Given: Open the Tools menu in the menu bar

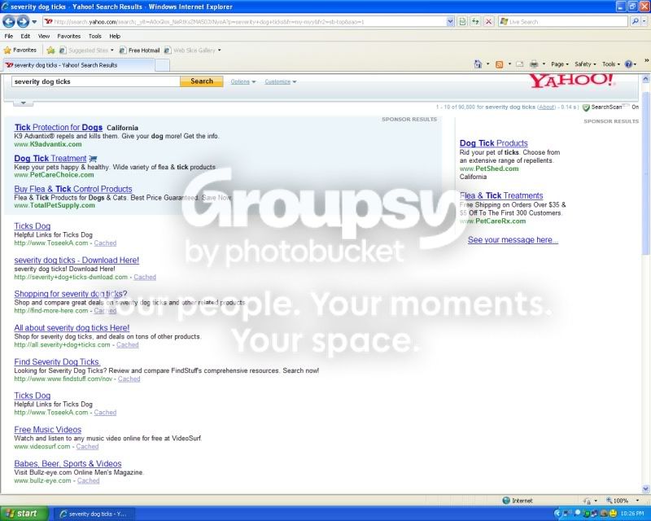Looking at the screenshot, I should [x=94, y=36].
